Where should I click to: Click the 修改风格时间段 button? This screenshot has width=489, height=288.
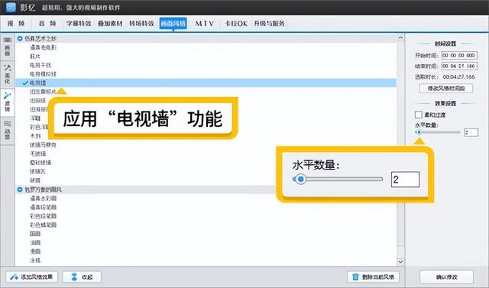(446, 89)
